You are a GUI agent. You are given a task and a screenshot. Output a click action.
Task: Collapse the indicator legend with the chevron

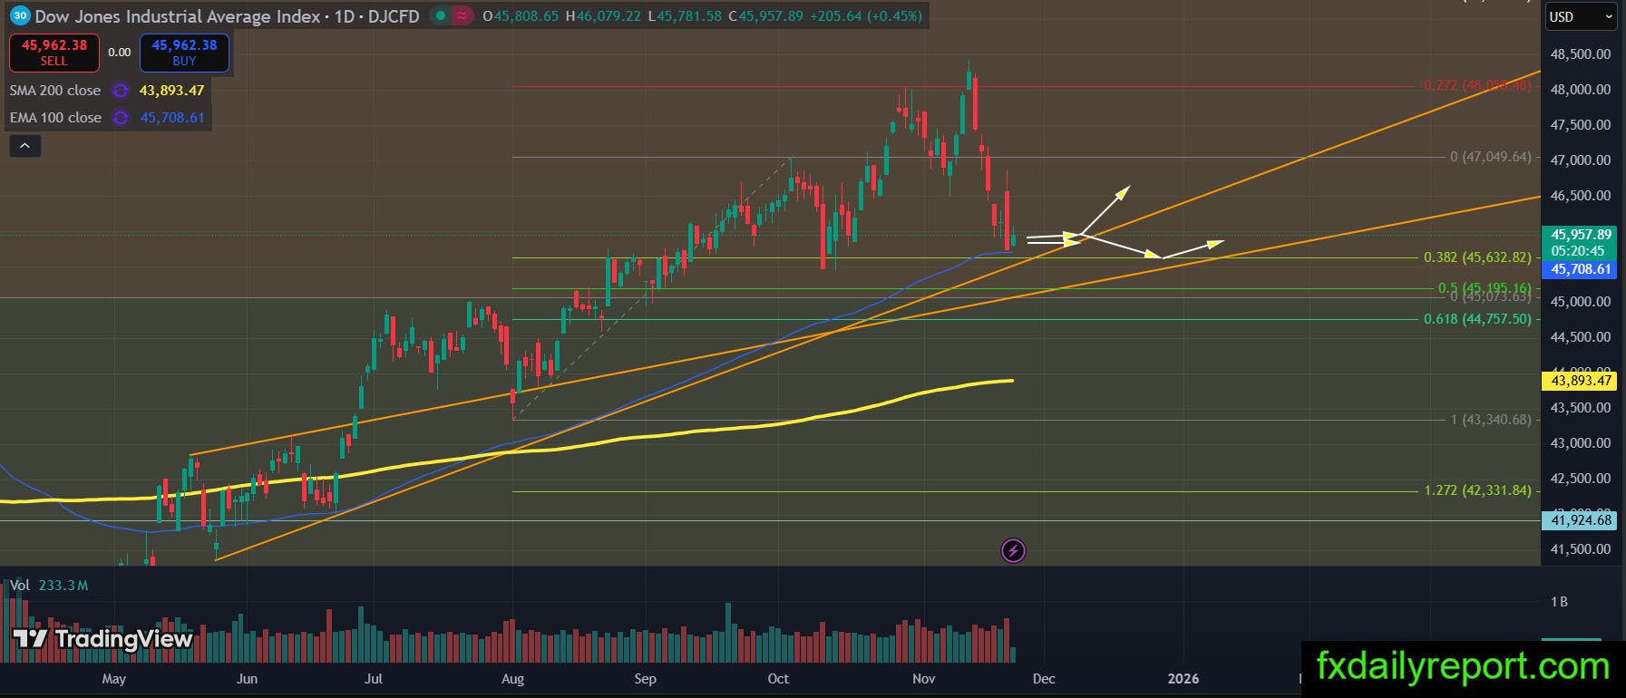coord(24,145)
